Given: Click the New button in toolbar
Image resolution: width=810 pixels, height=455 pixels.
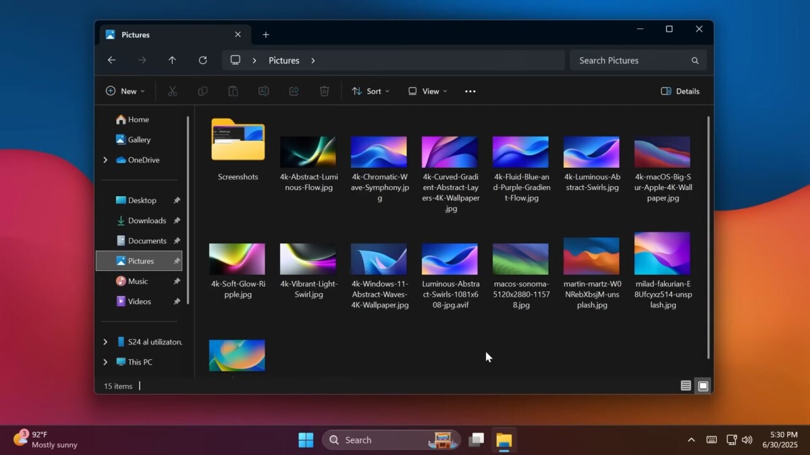Looking at the screenshot, I should click(126, 91).
